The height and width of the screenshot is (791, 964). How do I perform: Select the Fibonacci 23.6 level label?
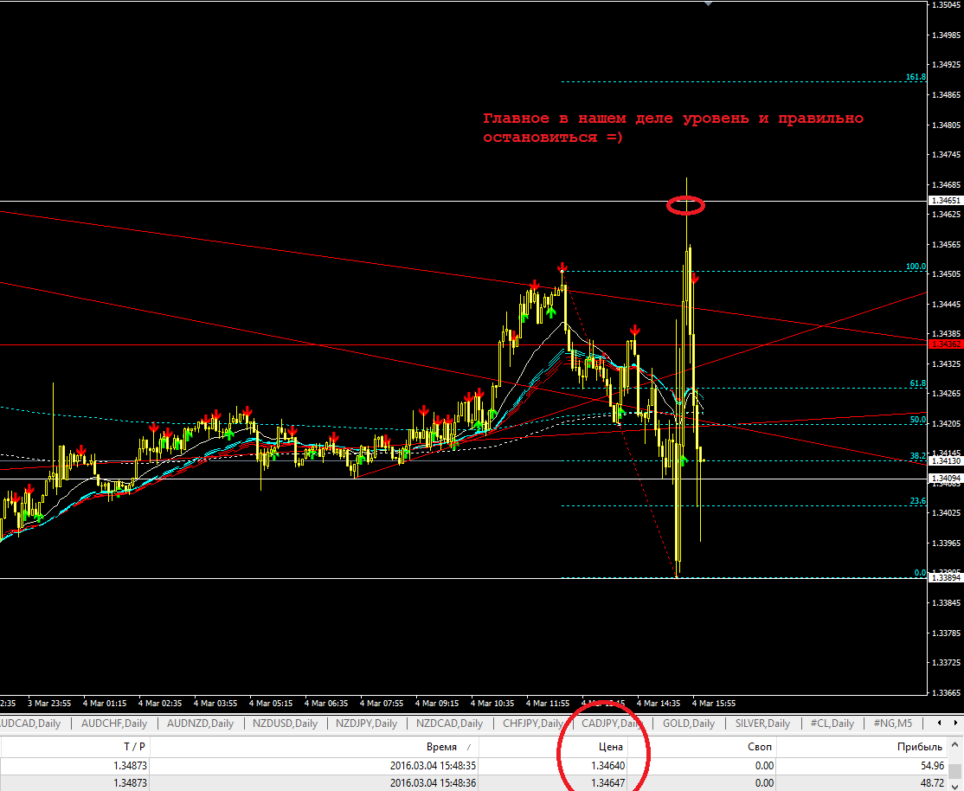click(x=918, y=501)
